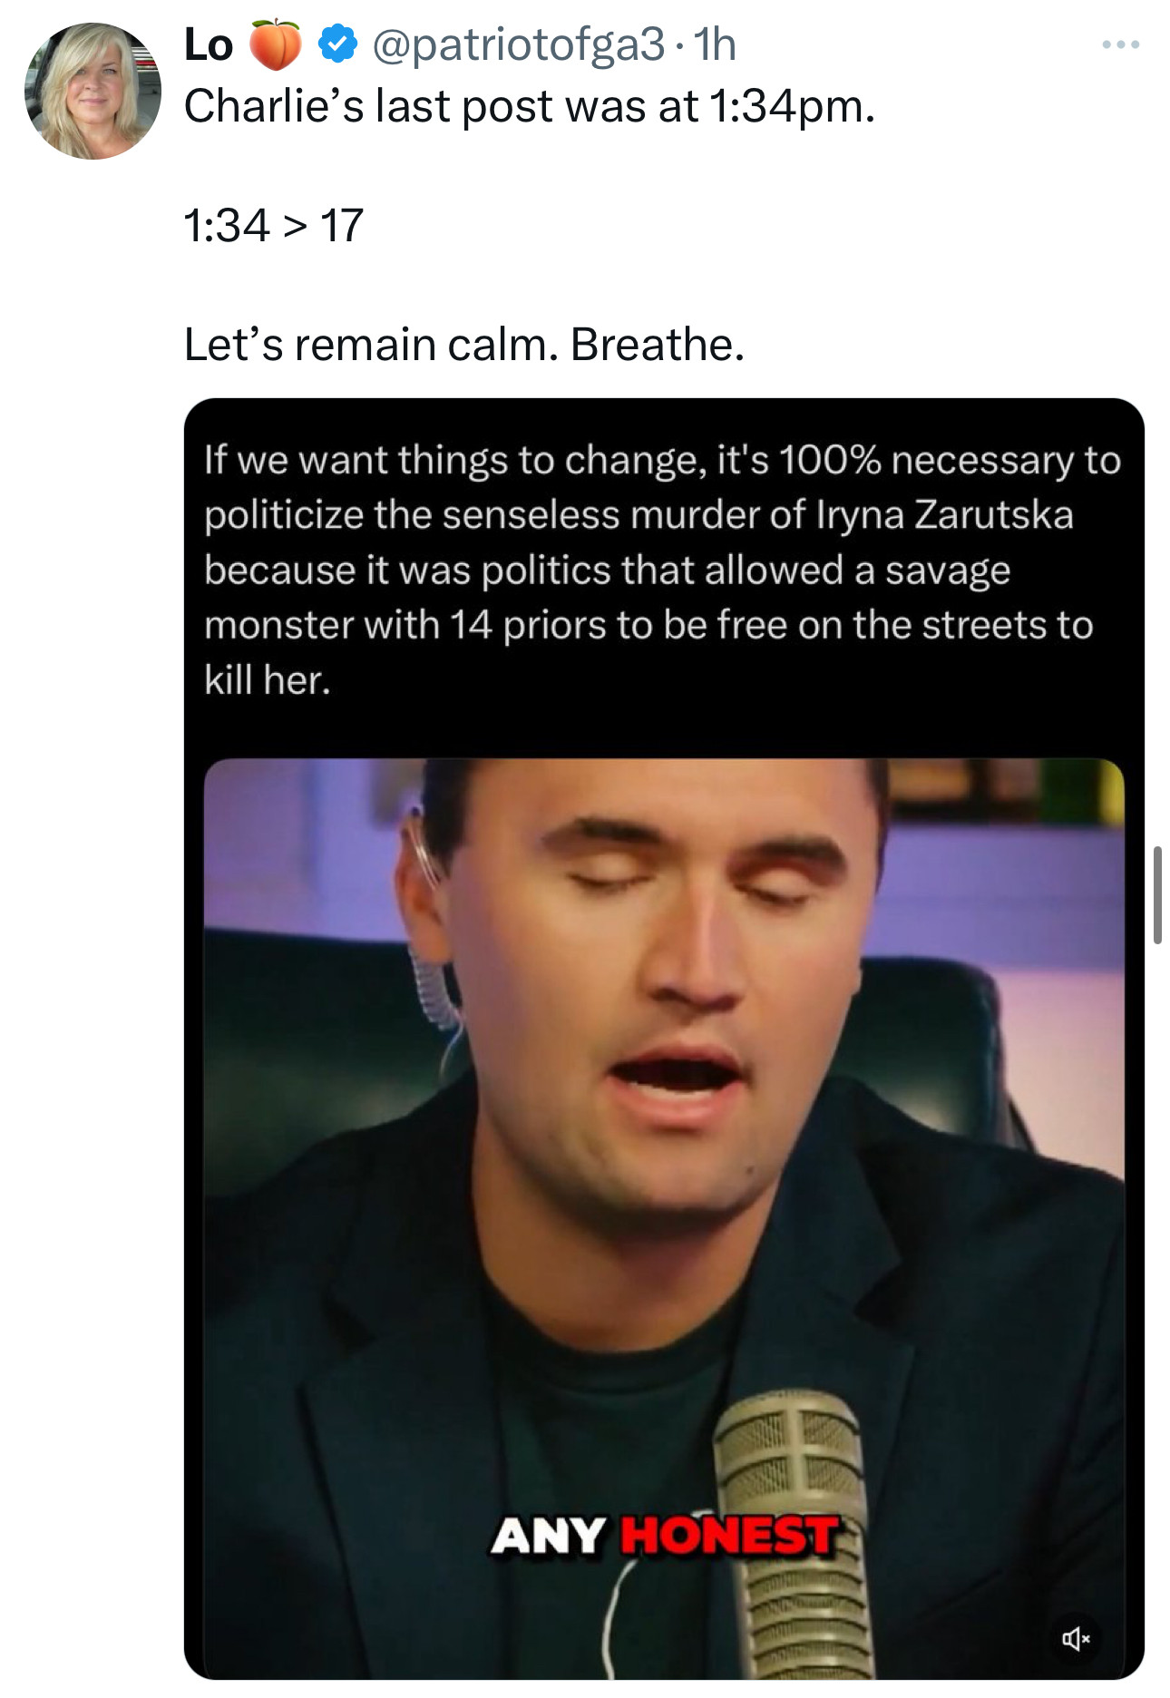The height and width of the screenshot is (1698, 1170).
Task: Click the line reading "1:34 > 17"
Action: [x=273, y=225]
